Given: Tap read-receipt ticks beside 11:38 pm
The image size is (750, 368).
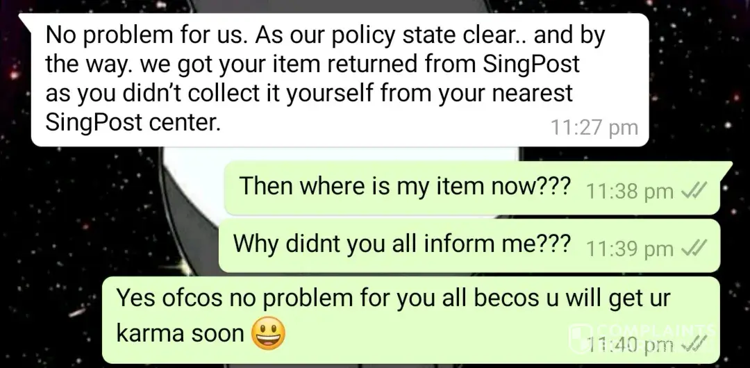Looking at the screenshot, I should [694, 192].
